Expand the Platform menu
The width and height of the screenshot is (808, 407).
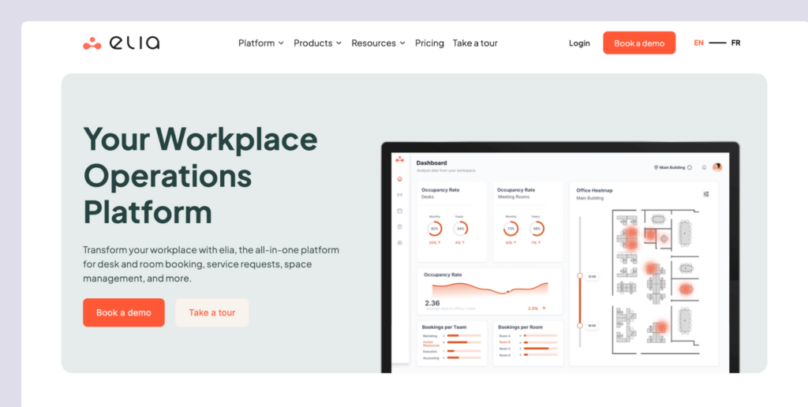260,43
